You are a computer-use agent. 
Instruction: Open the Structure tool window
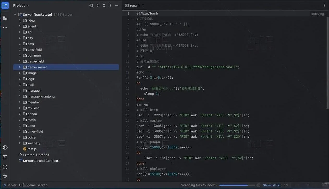point(5,18)
